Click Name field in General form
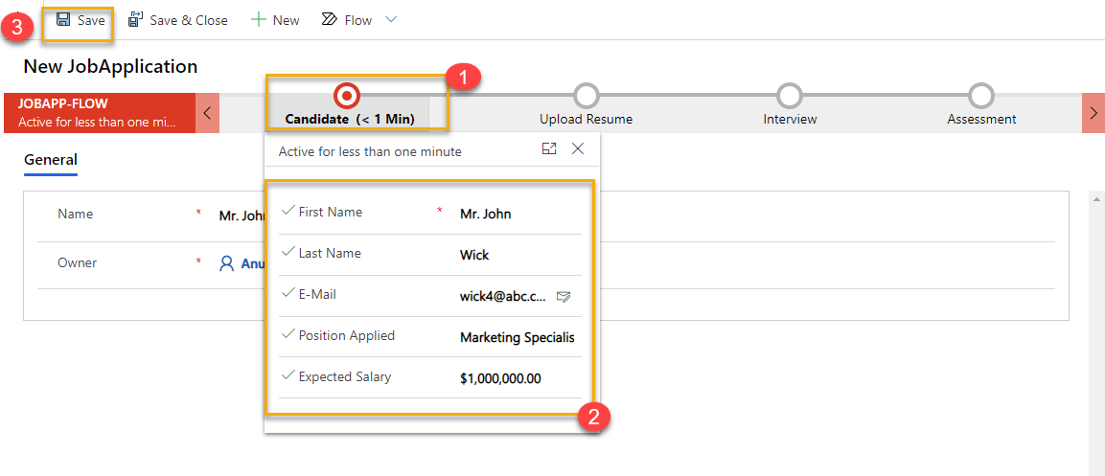Image resolution: width=1105 pixels, height=476 pixels. (x=240, y=215)
